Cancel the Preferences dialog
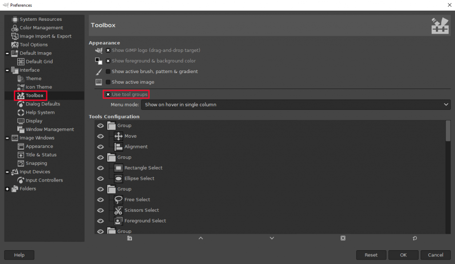This screenshot has width=455, height=264. coord(435,255)
